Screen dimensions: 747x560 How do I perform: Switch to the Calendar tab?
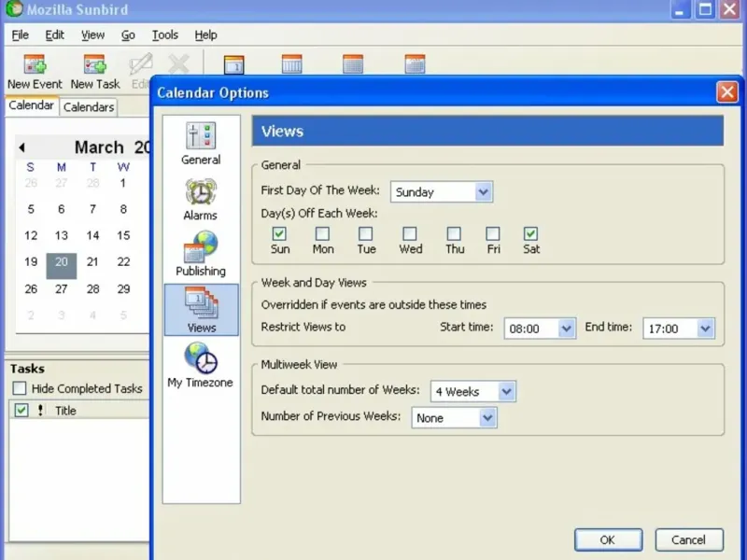coord(32,105)
